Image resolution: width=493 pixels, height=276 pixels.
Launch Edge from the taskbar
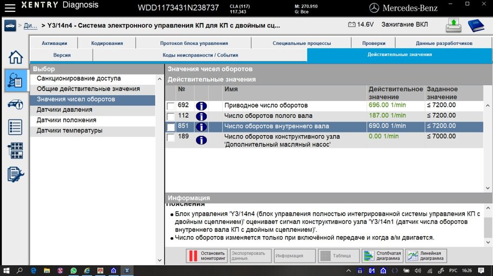tap(34, 271)
